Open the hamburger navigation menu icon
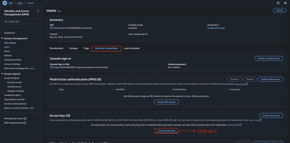This screenshot has width=290, height=143. pyautogui.click(x=5, y=3)
